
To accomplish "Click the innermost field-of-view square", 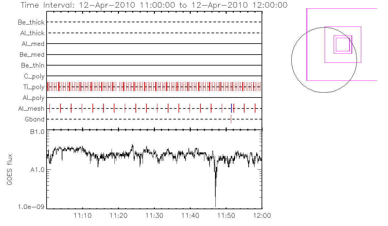I will [343, 45].
